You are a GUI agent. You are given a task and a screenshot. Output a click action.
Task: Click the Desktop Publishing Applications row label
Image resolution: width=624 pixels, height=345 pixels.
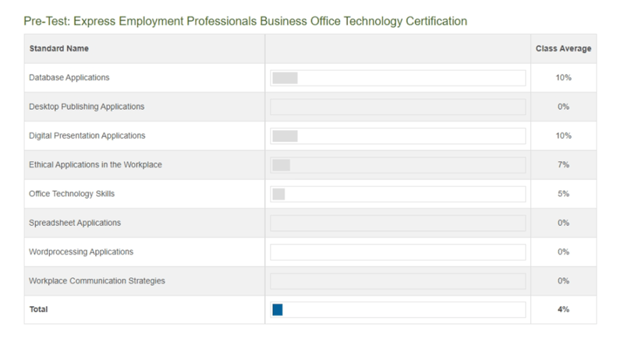click(87, 107)
